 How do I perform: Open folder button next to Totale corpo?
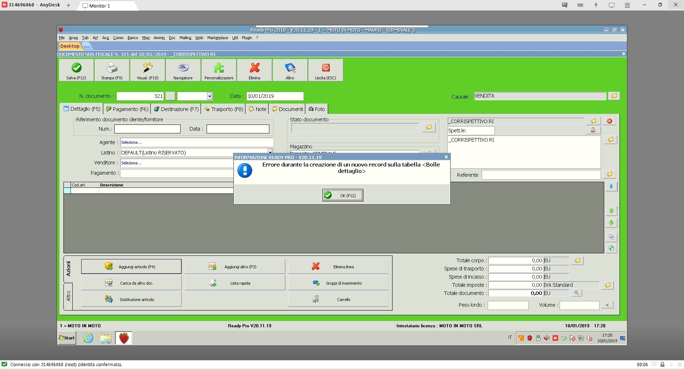pyautogui.click(x=577, y=261)
